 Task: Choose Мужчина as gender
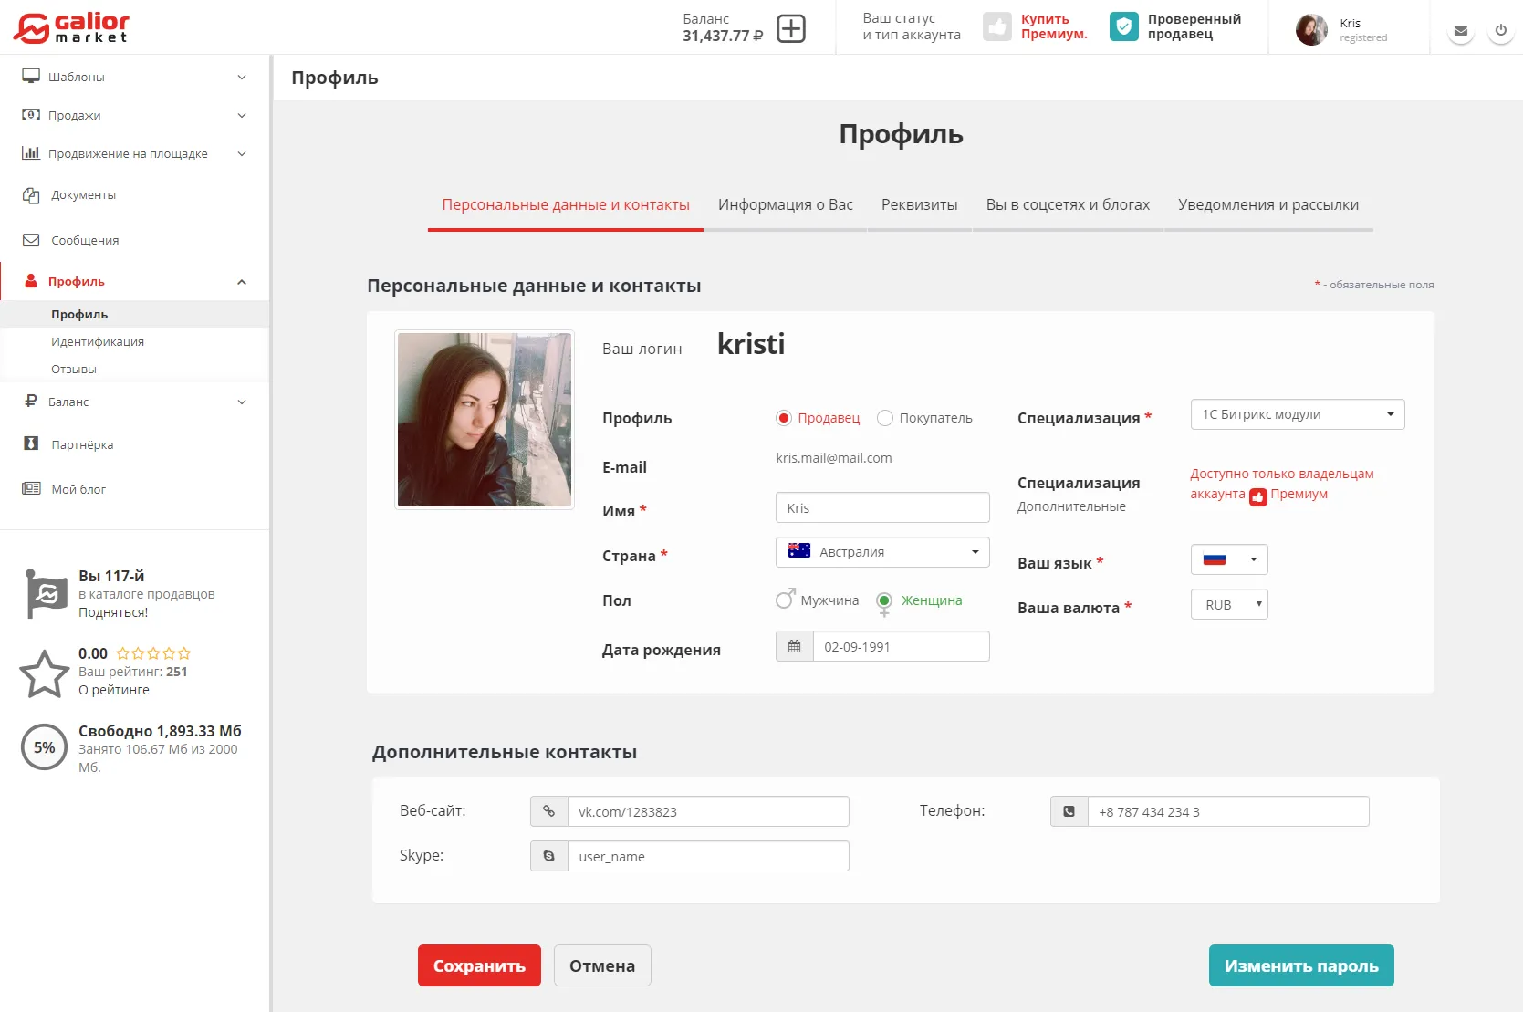tap(784, 600)
